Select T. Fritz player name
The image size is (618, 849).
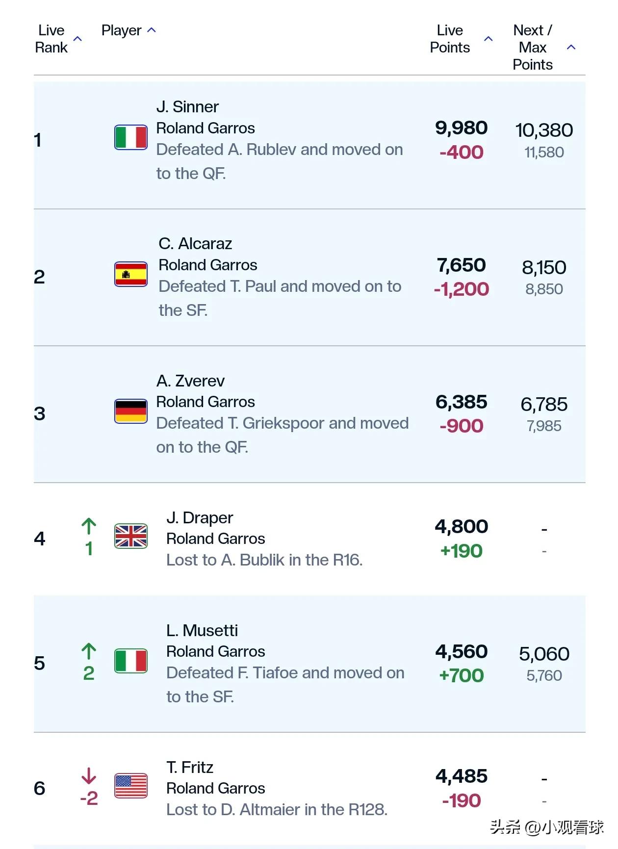(190, 767)
